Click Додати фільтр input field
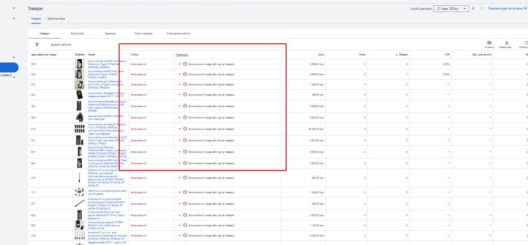Viewport: 528px width, 245px height. point(61,44)
